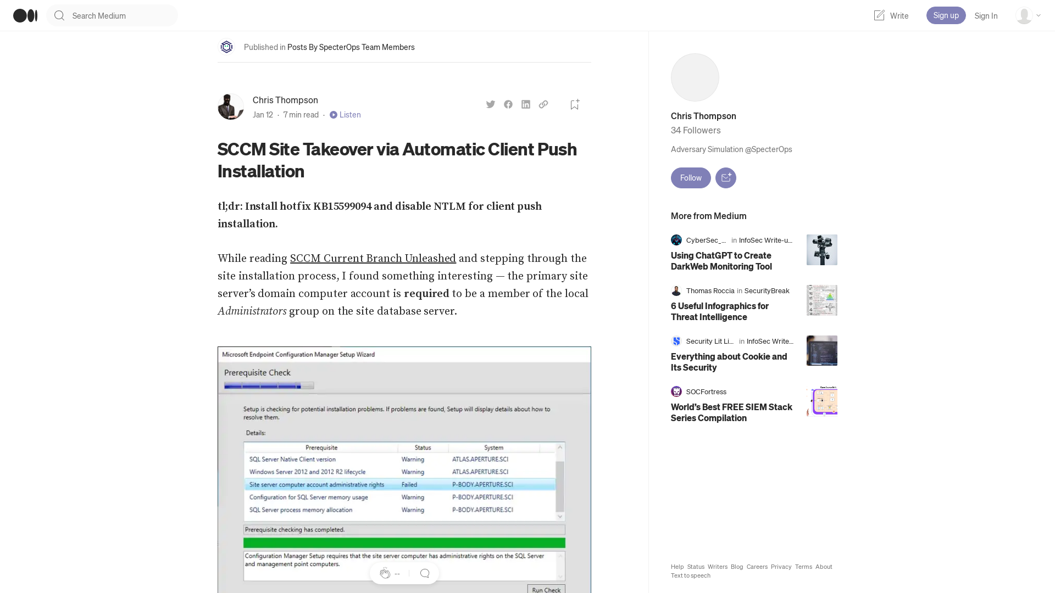This screenshot has height=593, width=1055.
Task: Share article on Facebook
Action: tap(508, 104)
